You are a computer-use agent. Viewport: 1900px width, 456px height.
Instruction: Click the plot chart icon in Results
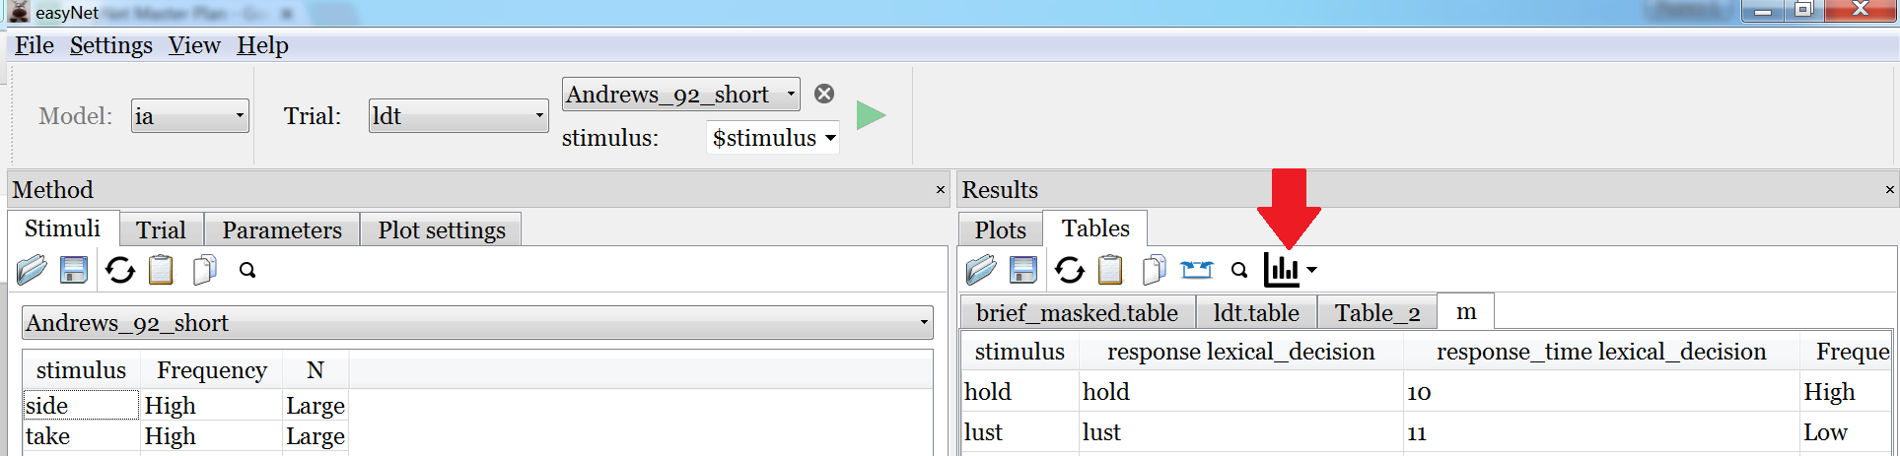[1282, 270]
